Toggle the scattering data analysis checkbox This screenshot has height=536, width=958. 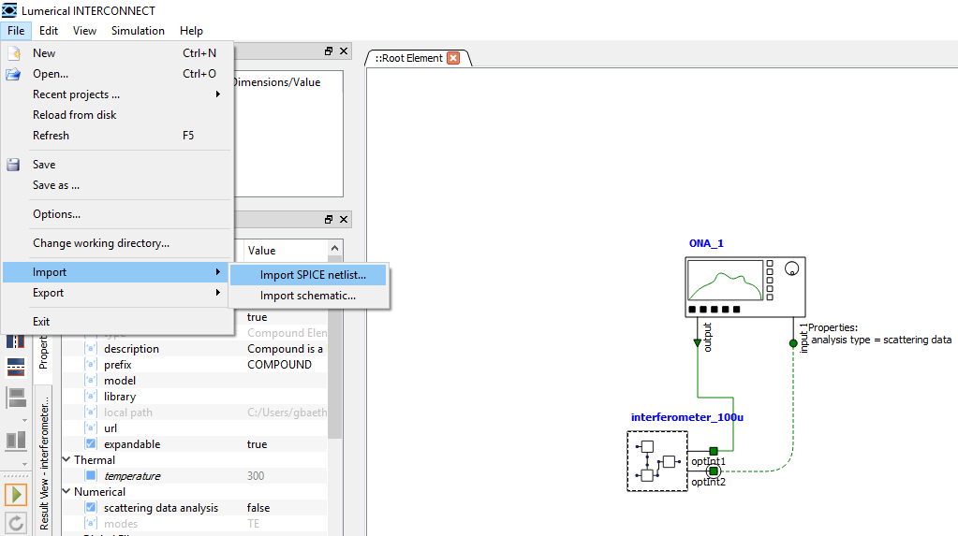91,507
